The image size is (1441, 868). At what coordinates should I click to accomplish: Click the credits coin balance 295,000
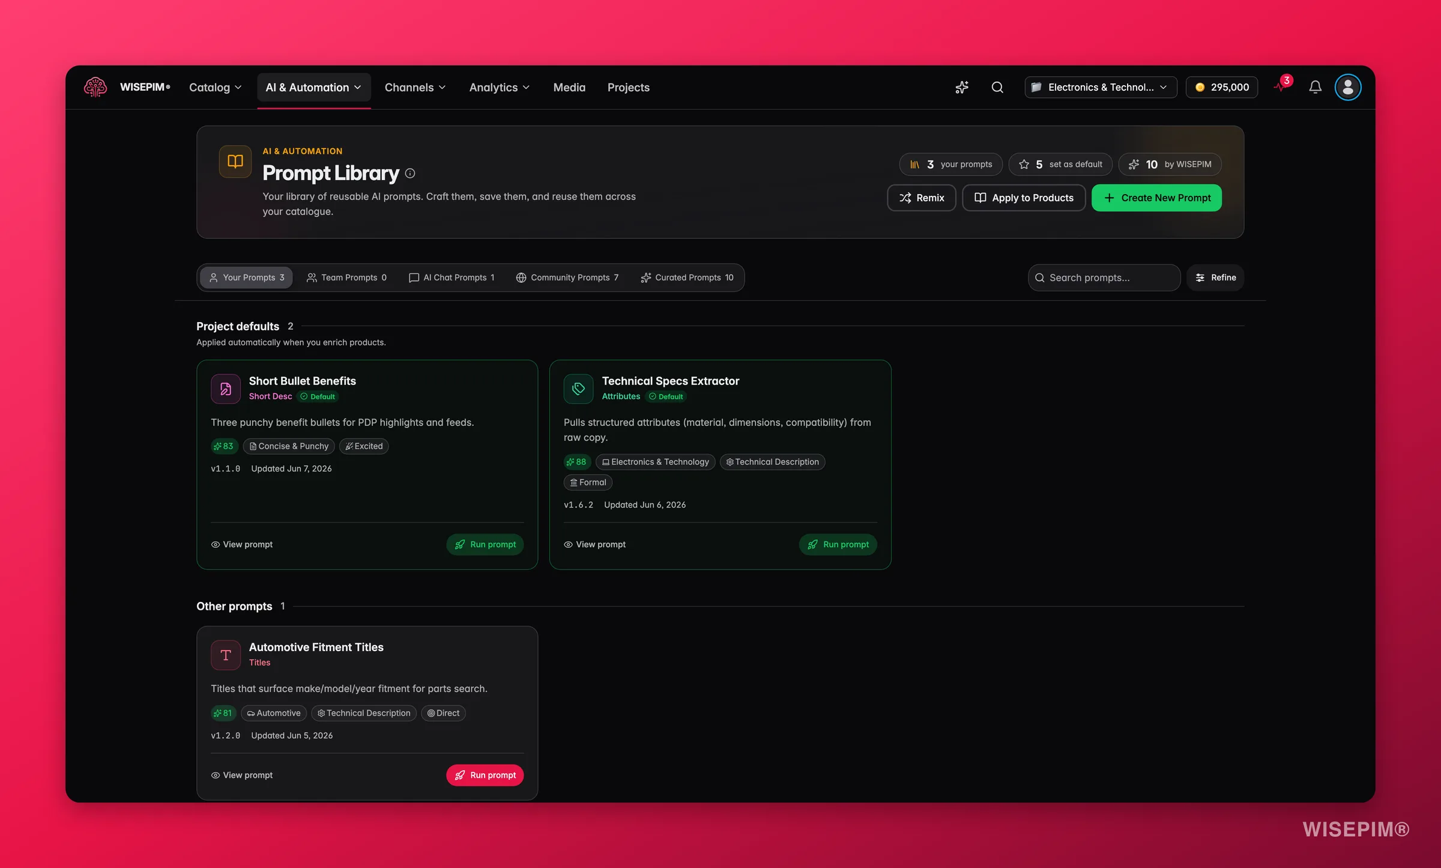1222,87
